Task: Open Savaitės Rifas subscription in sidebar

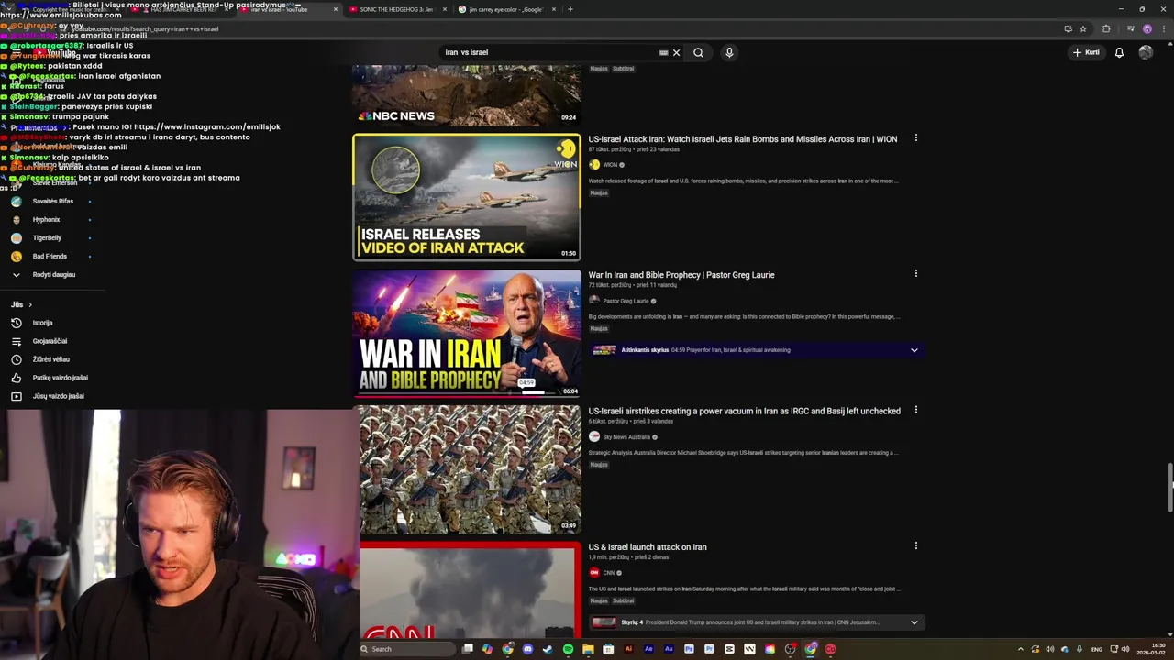Action: coord(52,201)
